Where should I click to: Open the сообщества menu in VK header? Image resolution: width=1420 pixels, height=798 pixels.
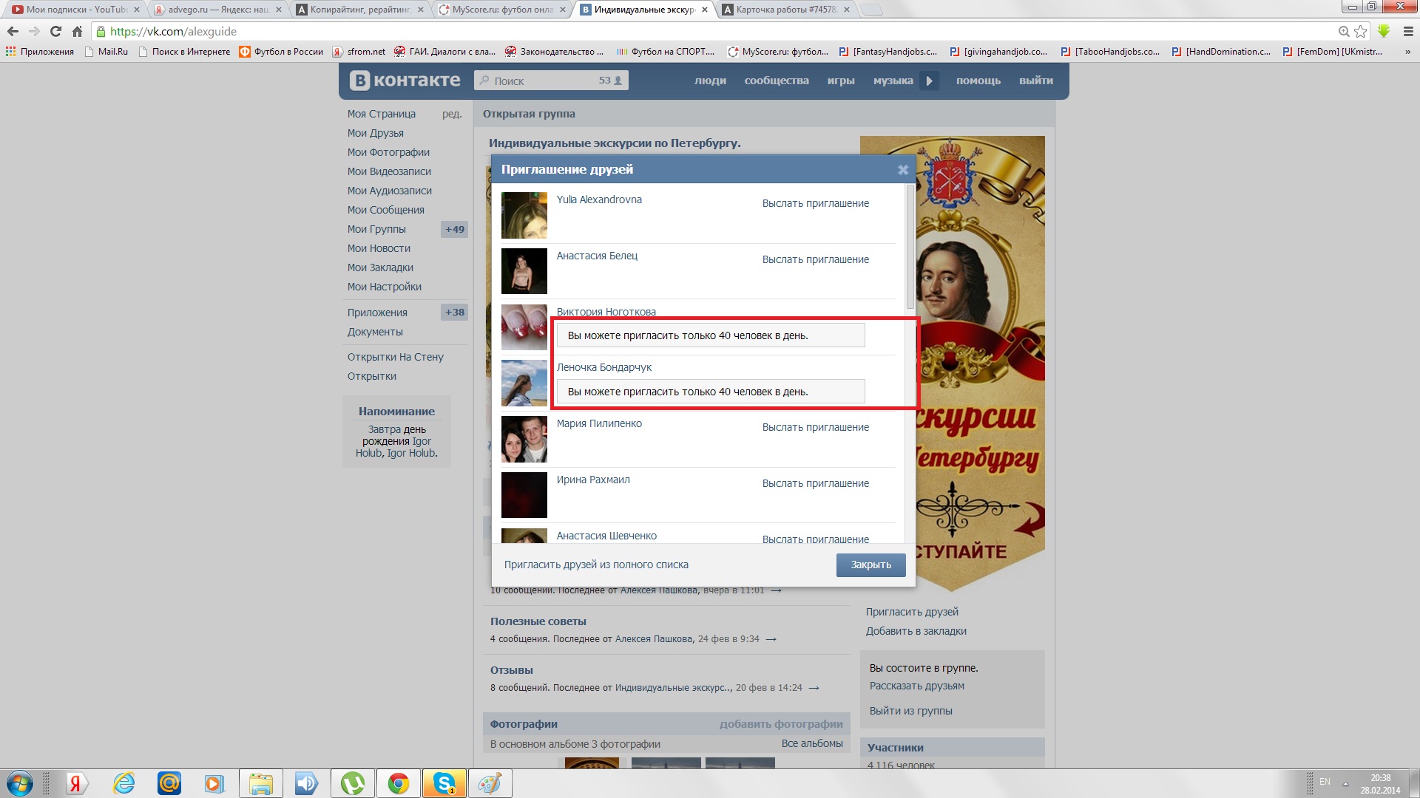coord(776,81)
